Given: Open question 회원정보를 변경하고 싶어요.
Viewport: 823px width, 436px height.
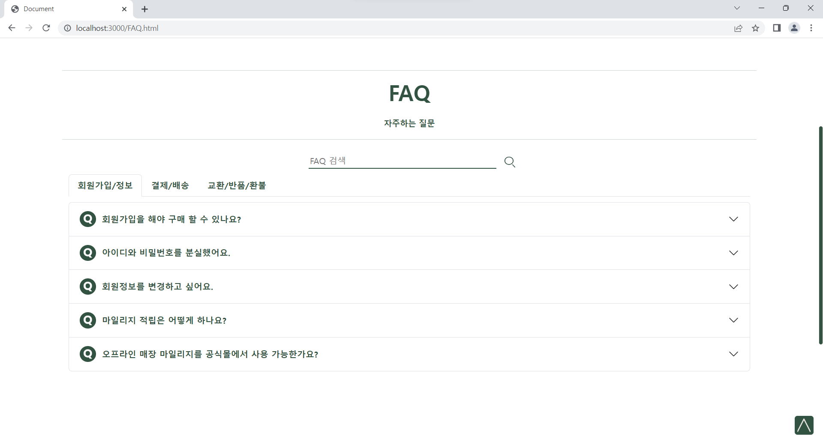Looking at the screenshot, I should pyautogui.click(x=409, y=287).
